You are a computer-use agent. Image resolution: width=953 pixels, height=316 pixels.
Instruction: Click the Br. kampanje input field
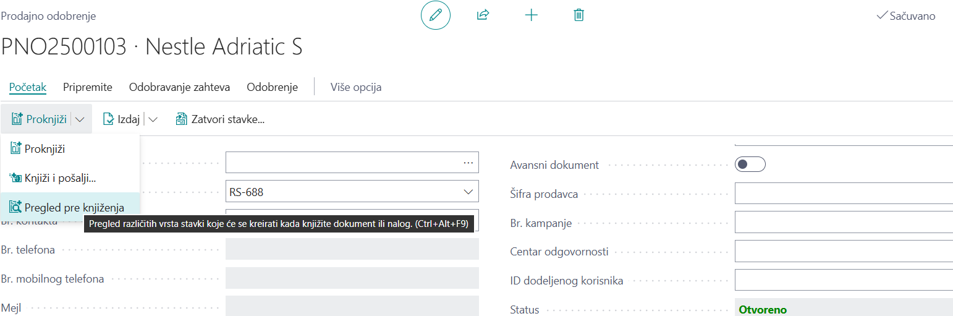843,223
